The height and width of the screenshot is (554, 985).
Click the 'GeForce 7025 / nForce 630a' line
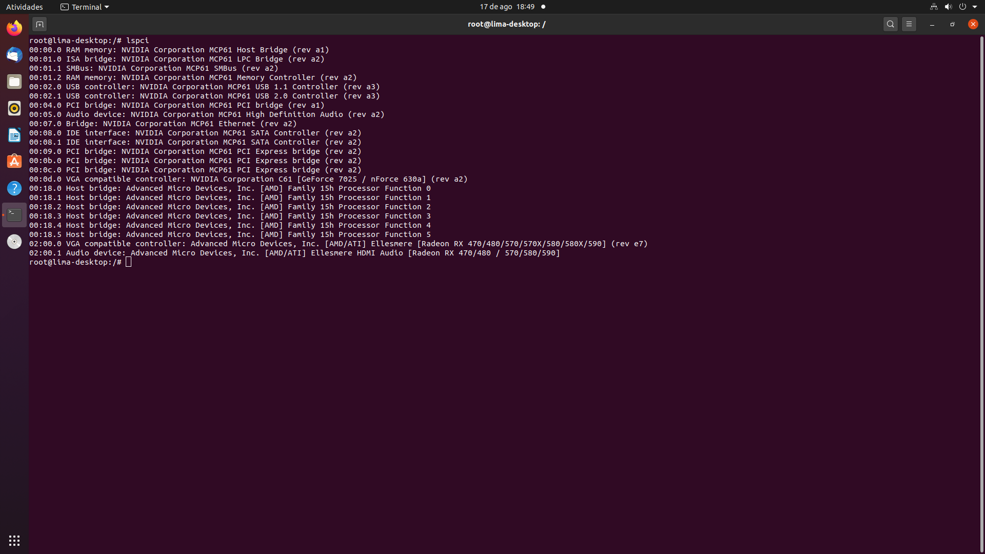[x=248, y=179]
